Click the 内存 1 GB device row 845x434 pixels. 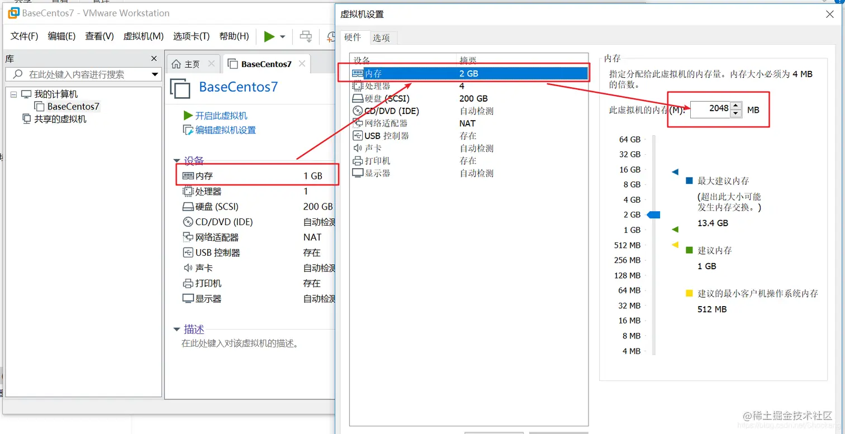click(x=258, y=176)
